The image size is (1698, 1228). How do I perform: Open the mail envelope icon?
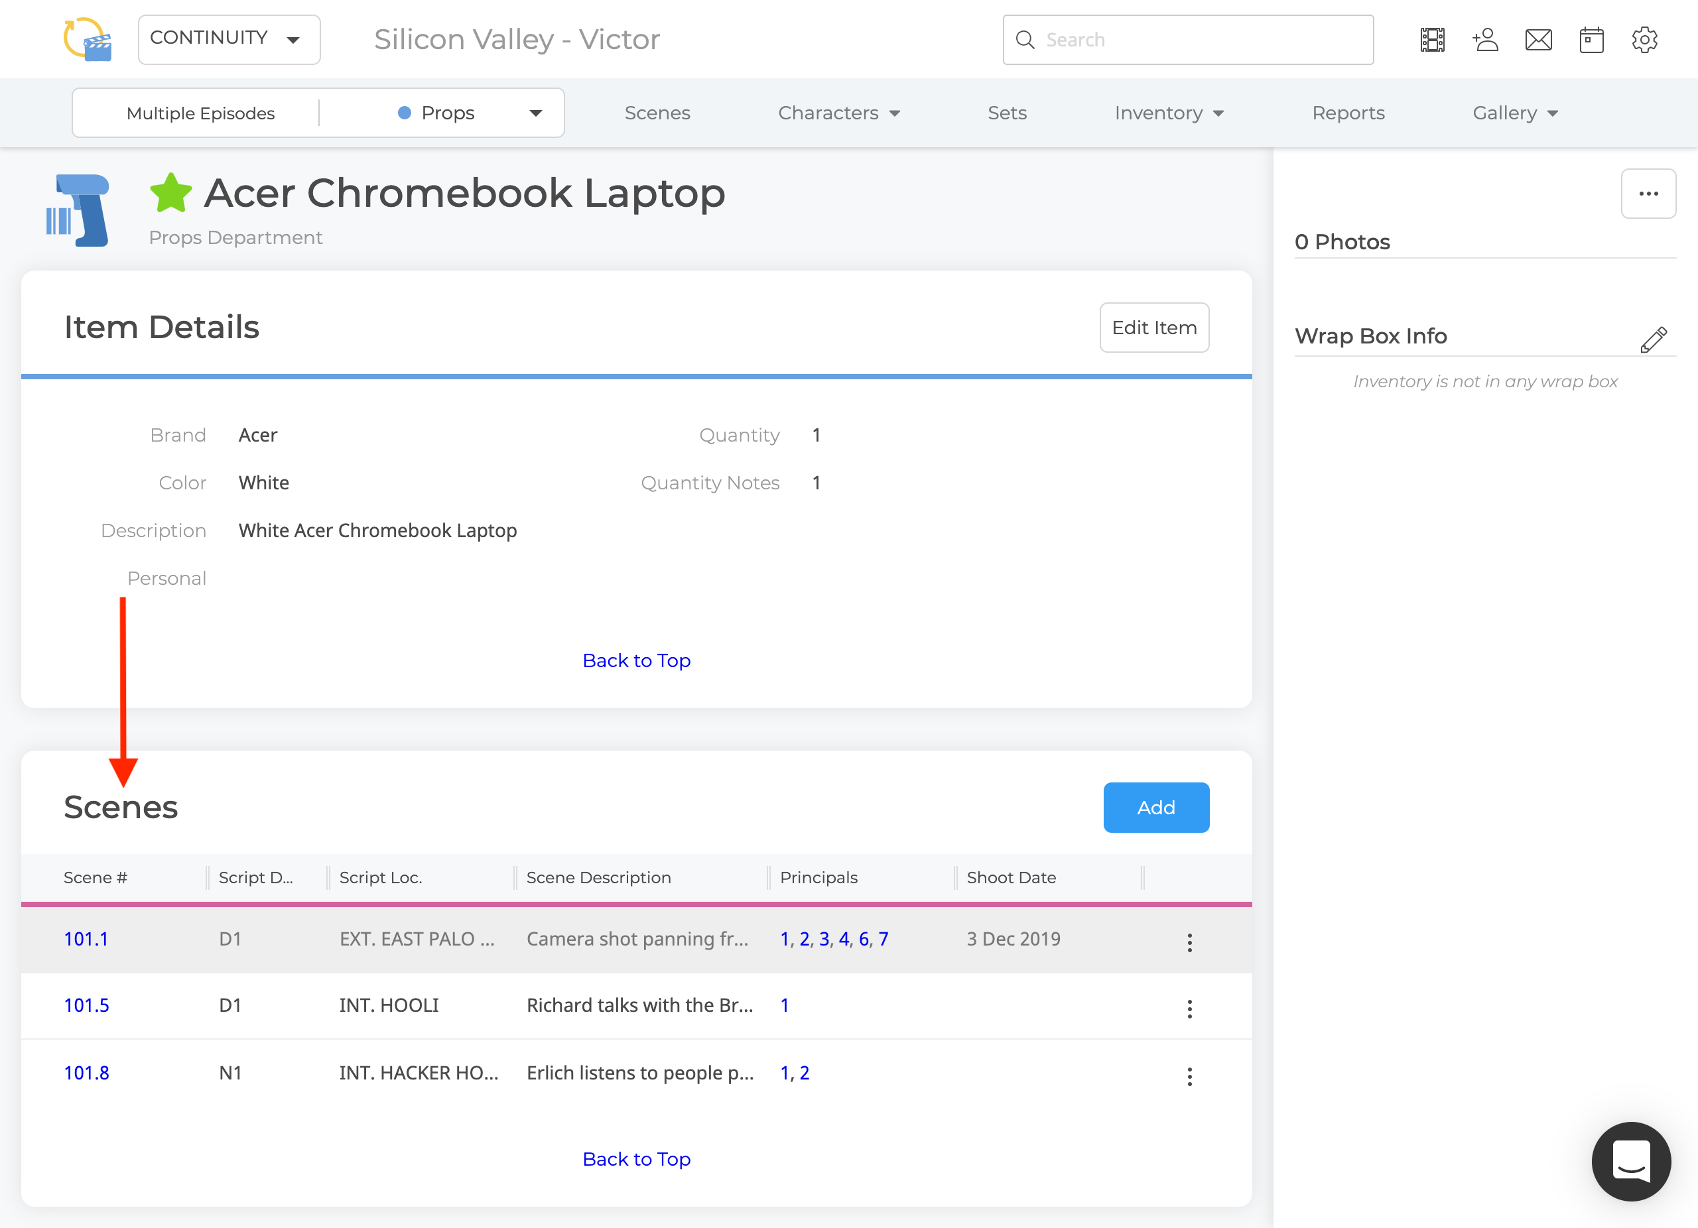(1539, 40)
